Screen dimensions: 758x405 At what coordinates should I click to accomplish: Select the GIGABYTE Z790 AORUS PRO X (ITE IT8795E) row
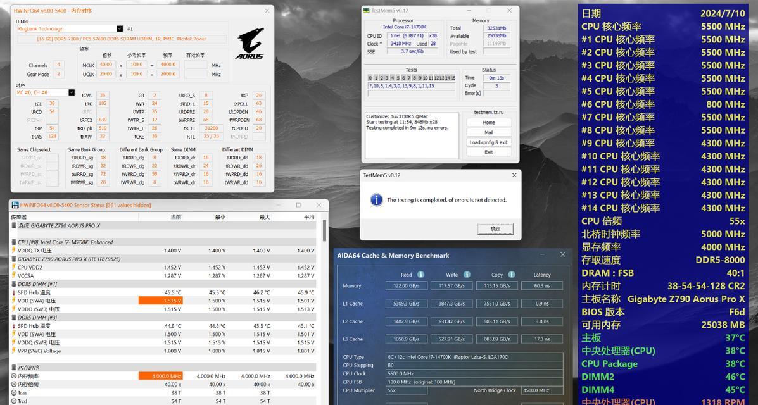pyautogui.click(x=163, y=259)
